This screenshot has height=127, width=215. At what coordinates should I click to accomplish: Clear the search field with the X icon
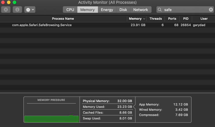(x=211, y=10)
